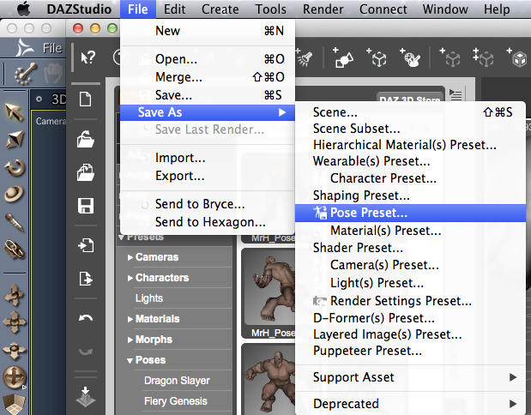Click the What's This help cursor icon
The width and height of the screenshot is (531, 415).
tap(87, 57)
